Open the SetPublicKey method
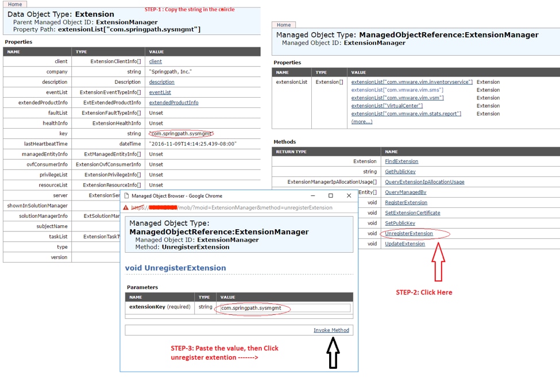This screenshot has width=560, height=378. click(x=400, y=223)
